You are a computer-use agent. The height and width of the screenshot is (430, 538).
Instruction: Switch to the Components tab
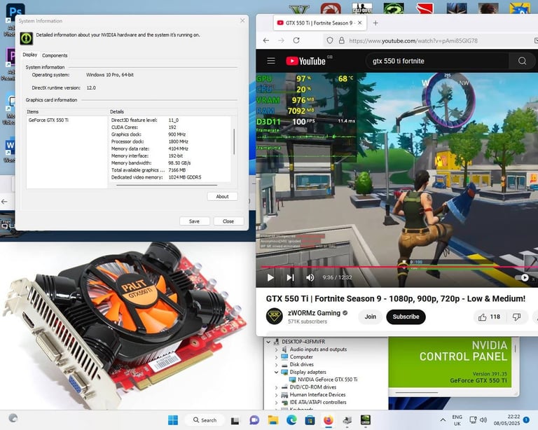click(x=55, y=55)
